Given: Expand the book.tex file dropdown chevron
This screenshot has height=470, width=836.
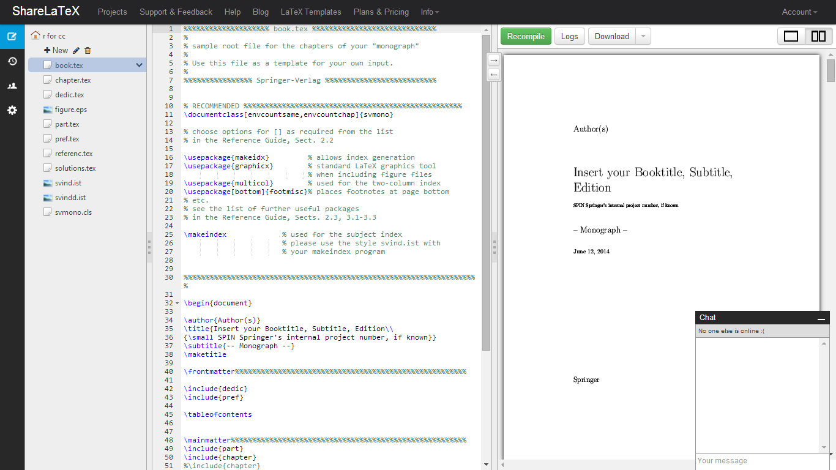Looking at the screenshot, I should pyautogui.click(x=140, y=65).
